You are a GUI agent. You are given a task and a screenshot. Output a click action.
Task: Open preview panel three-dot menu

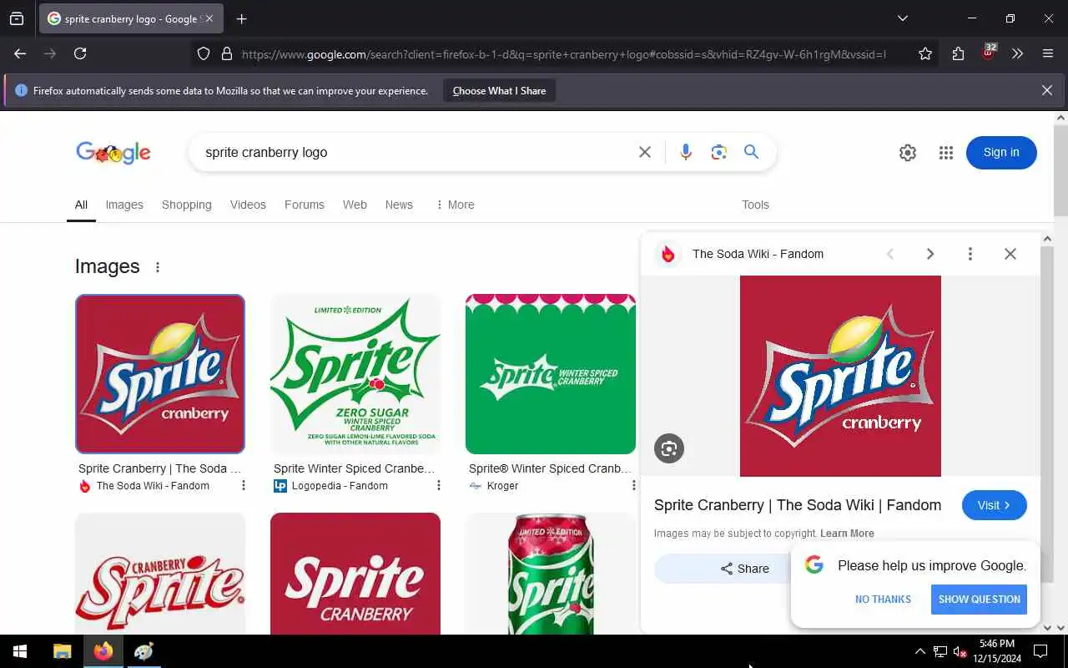pos(970,254)
